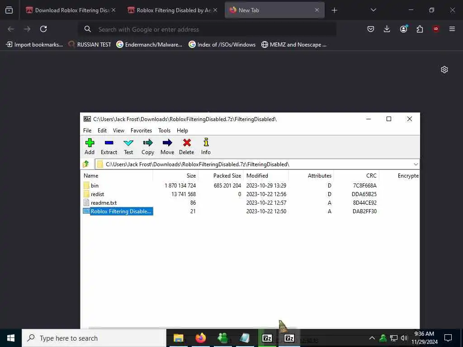
Task: Click the notepad-style taskbar icon
Action: 245,338
